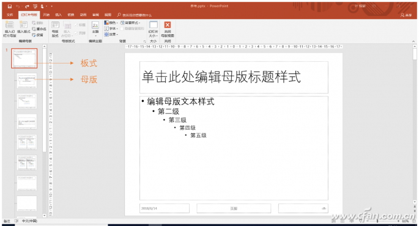Click the start-from-beginning slideshow icon

35,6
